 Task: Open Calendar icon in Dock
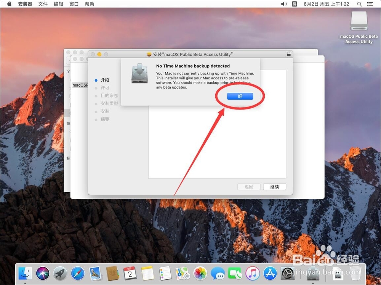130,273
